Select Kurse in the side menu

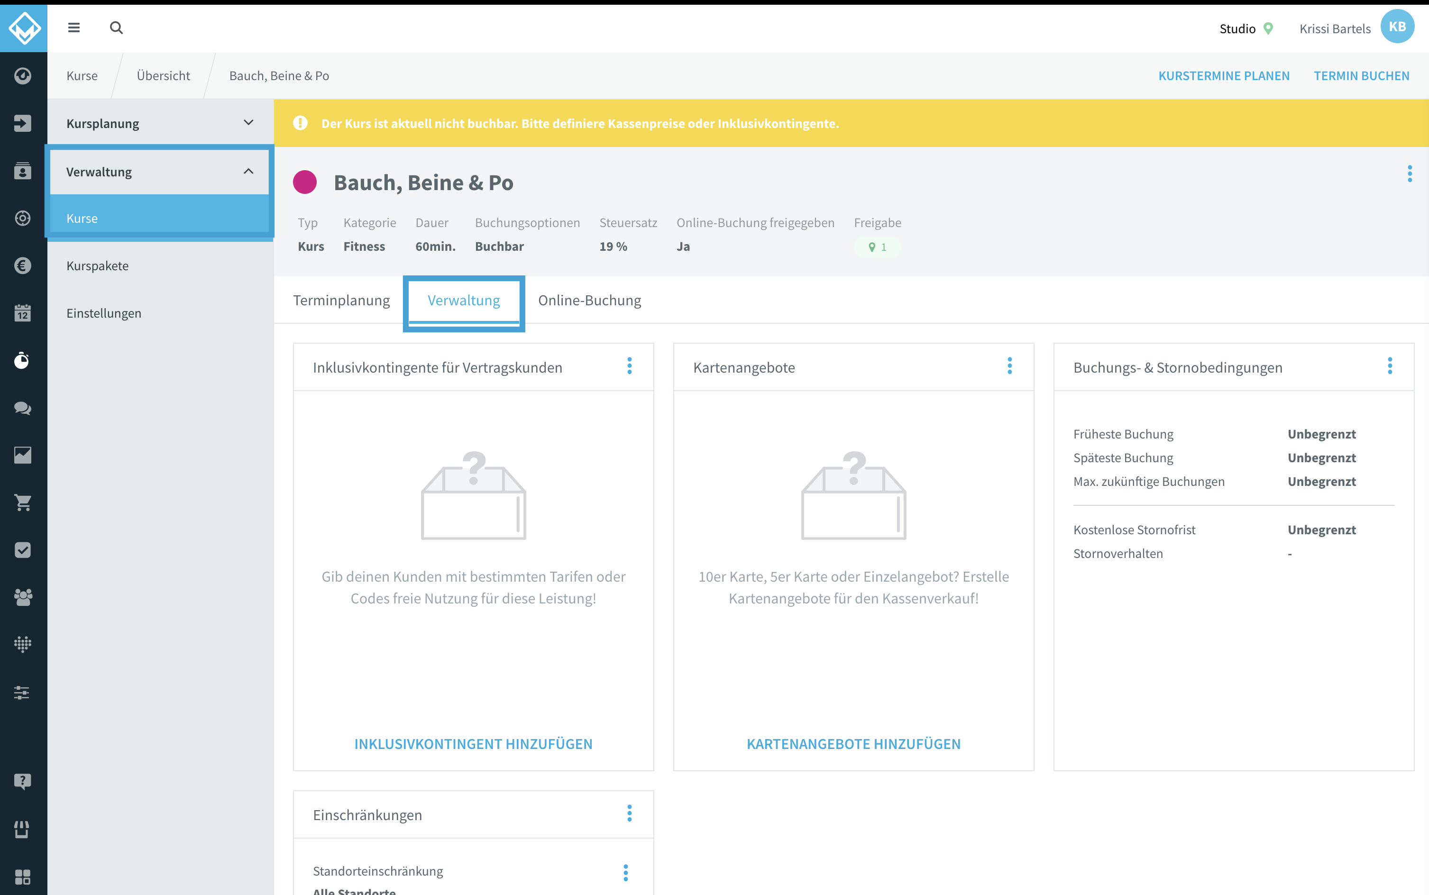click(x=160, y=219)
